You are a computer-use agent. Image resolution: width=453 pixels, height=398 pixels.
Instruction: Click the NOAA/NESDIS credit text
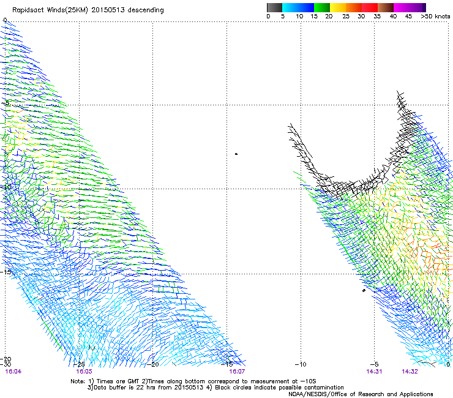pyautogui.click(x=361, y=394)
